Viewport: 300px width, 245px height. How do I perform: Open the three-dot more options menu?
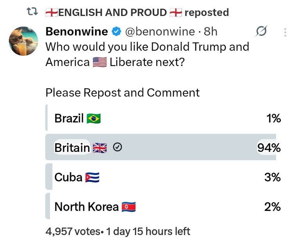coord(285,32)
